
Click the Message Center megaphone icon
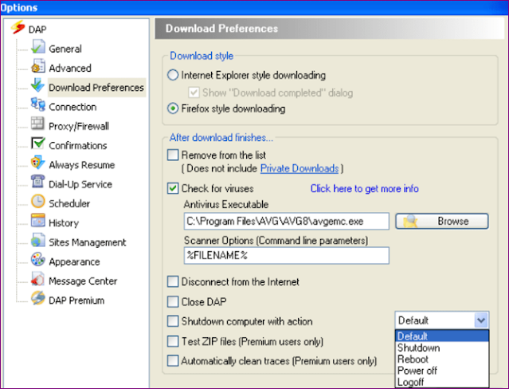click(x=38, y=279)
